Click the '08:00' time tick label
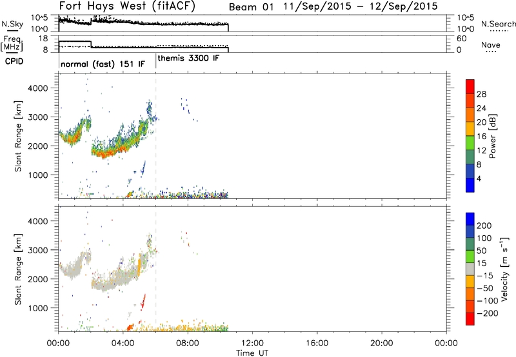The width and height of the screenshot is (516, 357). (188, 343)
